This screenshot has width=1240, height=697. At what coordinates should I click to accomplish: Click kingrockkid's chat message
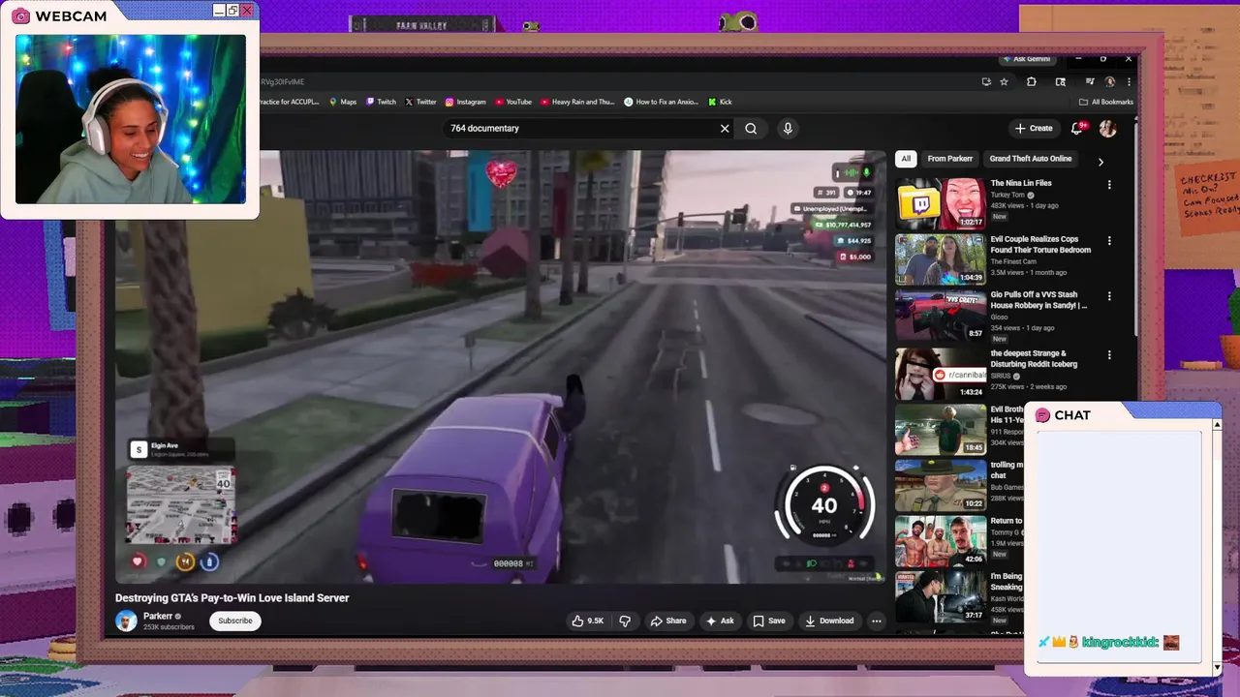1109,643
